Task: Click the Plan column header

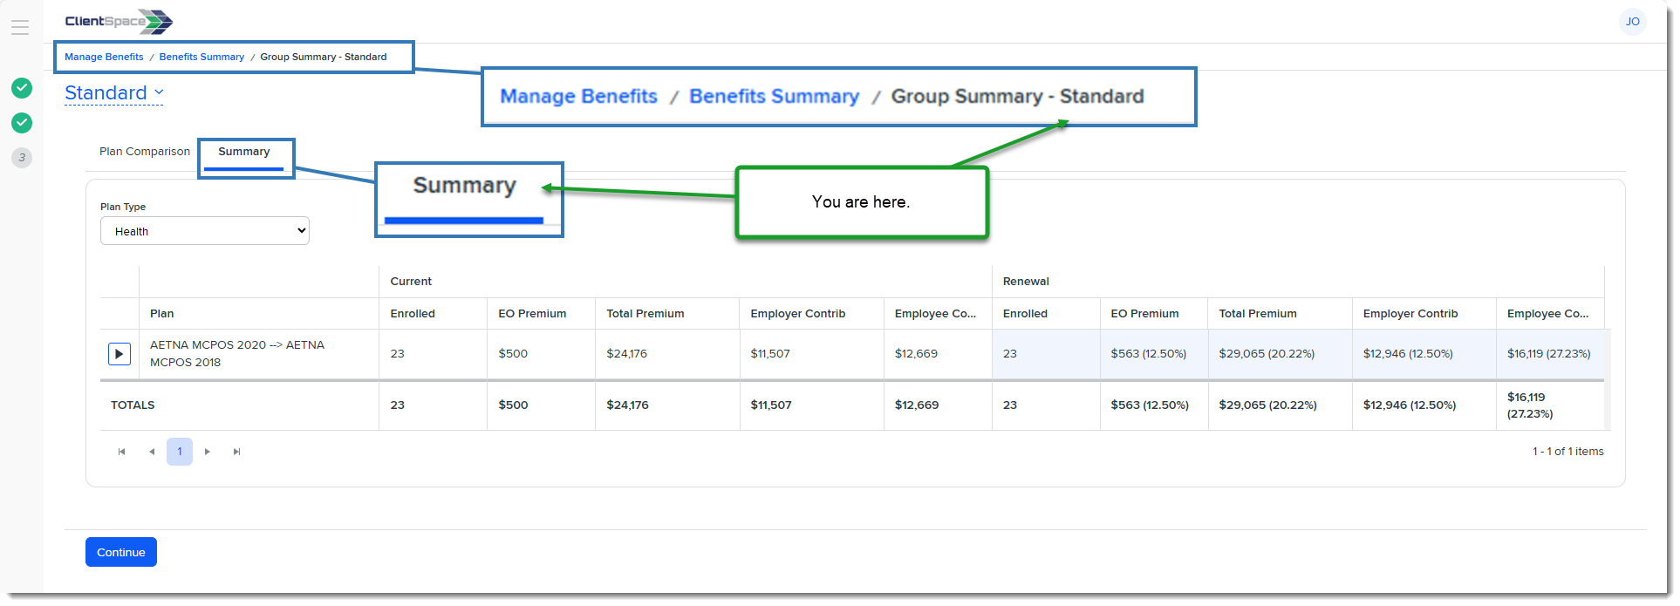Action: 162,314
